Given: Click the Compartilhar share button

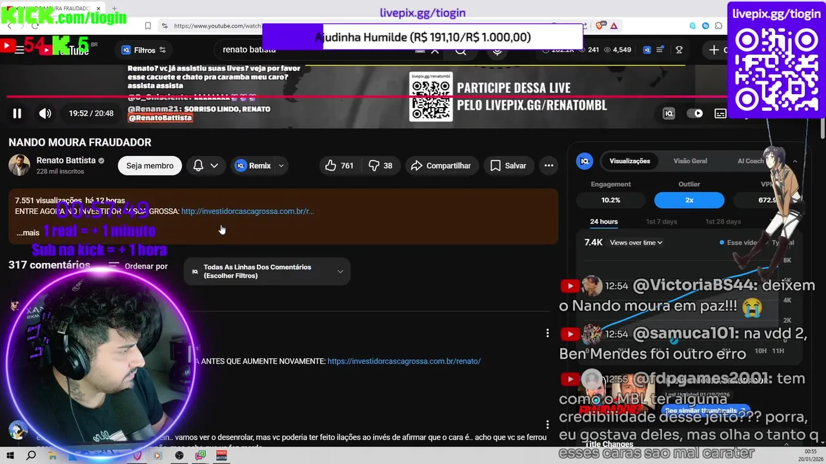Looking at the screenshot, I should pyautogui.click(x=441, y=166).
